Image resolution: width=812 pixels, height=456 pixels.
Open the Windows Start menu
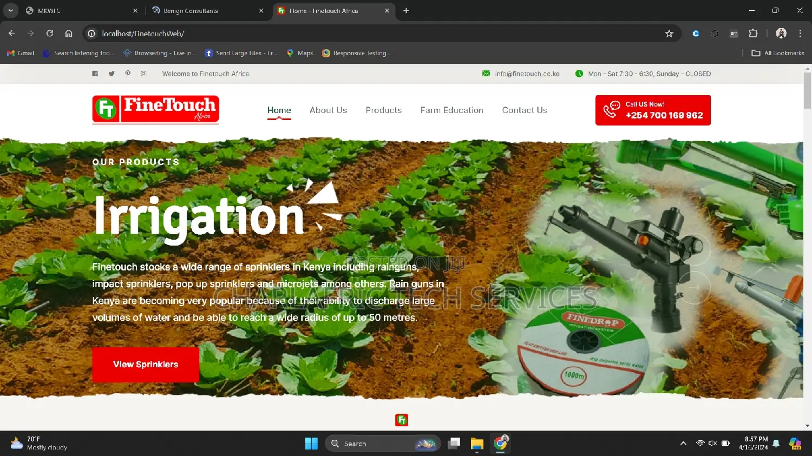click(x=311, y=444)
